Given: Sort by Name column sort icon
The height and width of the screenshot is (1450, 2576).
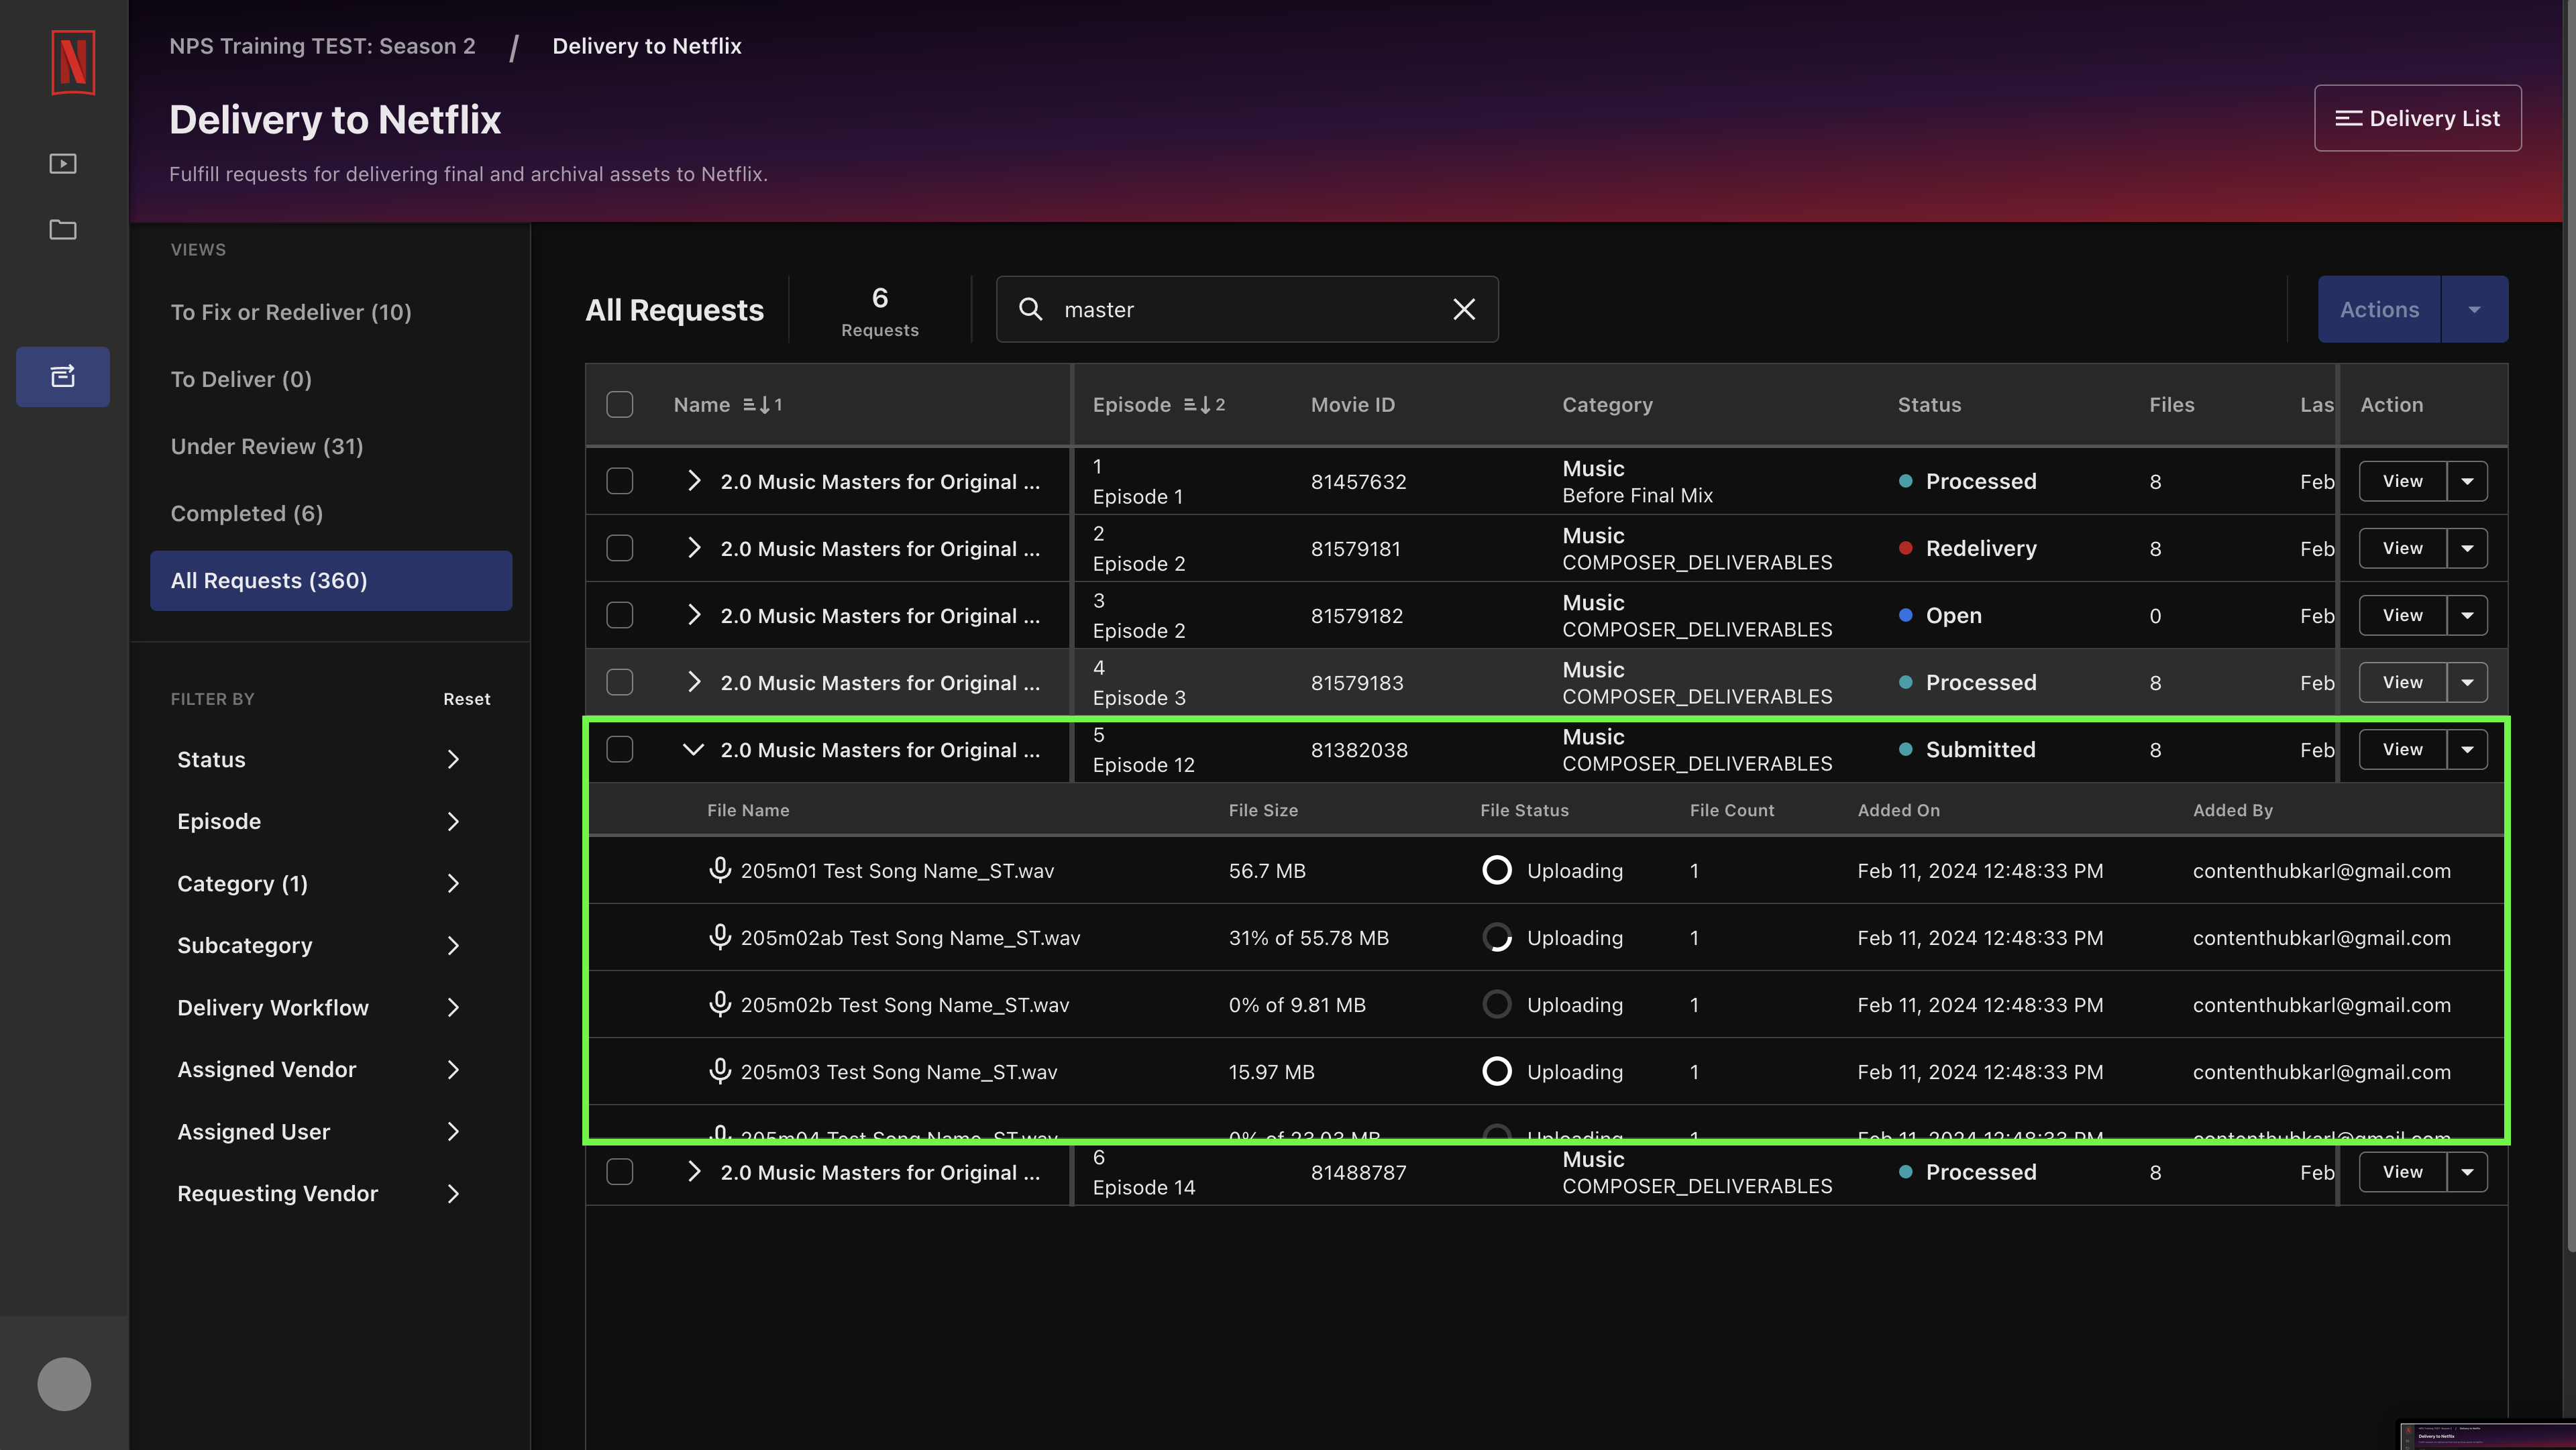Looking at the screenshot, I should tap(762, 404).
